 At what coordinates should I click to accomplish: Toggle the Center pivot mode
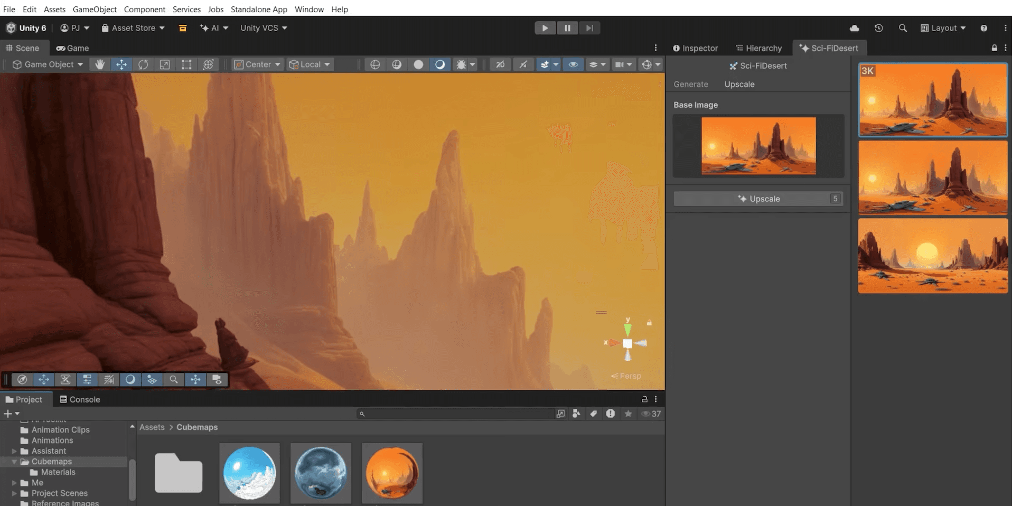pyautogui.click(x=257, y=64)
